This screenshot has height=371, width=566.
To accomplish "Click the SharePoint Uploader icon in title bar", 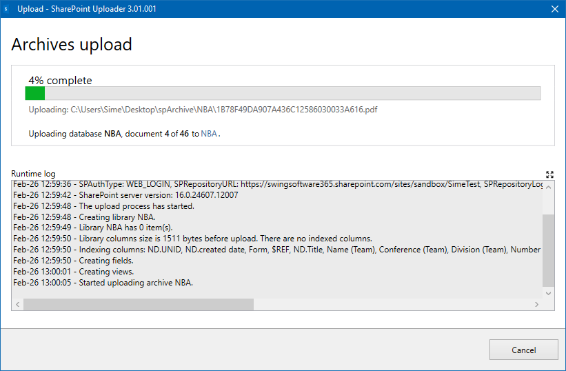I will click(x=6, y=8).
